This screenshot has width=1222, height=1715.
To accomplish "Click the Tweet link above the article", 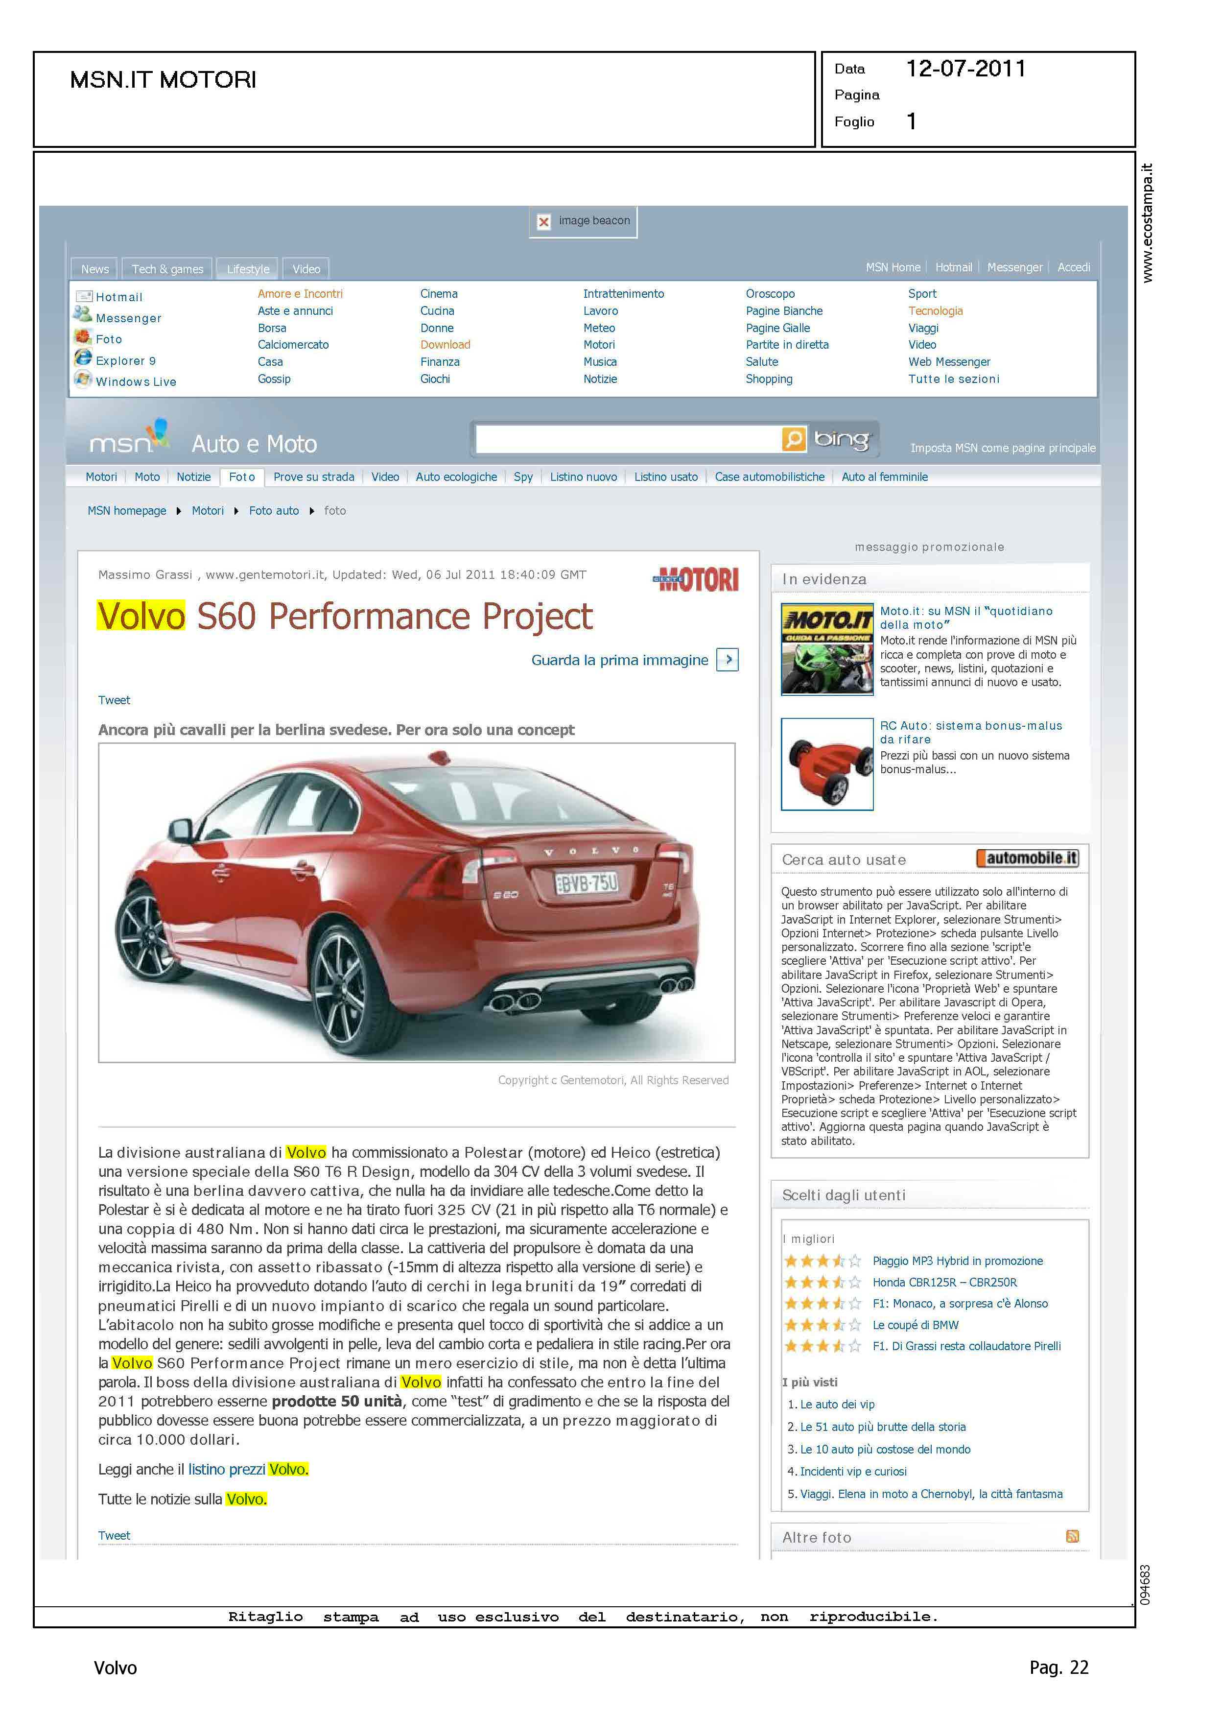I will (x=114, y=700).
